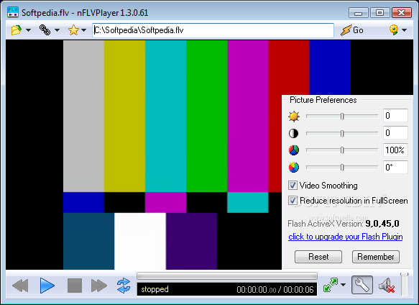Click the brightness slider
Image resolution: width=419 pixels, height=305 pixels.
pos(342,116)
